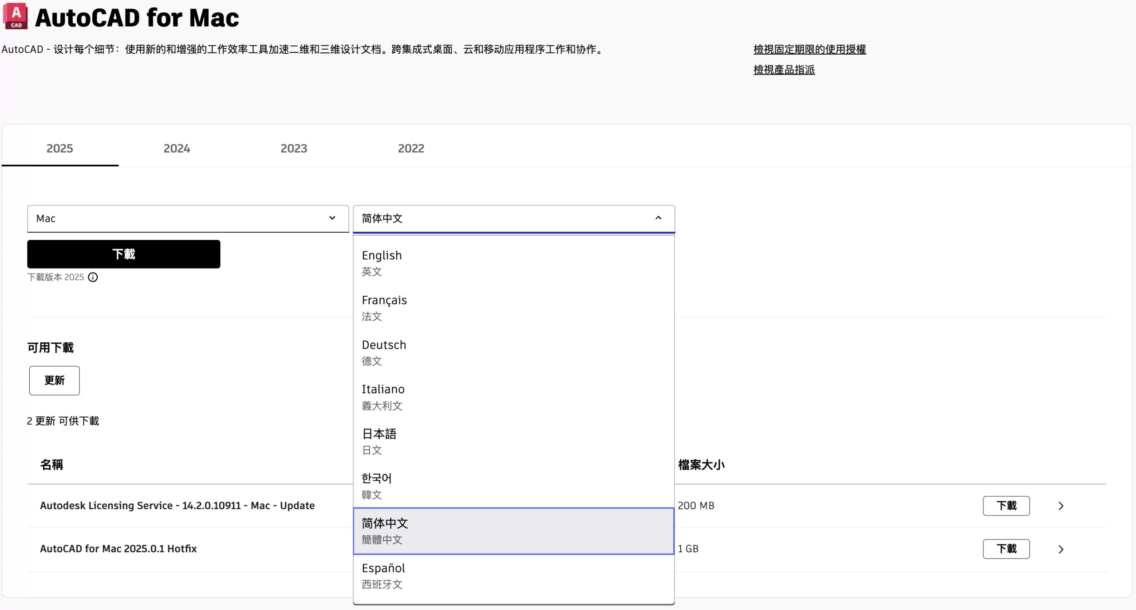Click the 更新 filter button
Image resolution: width=1136 pixels, height=610 pixels.
(x=54, y=380)
